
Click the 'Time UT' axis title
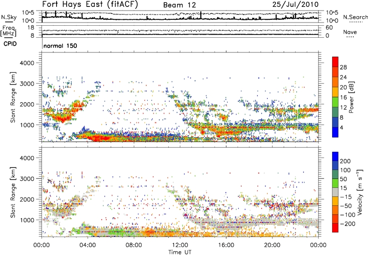[180, 252]
